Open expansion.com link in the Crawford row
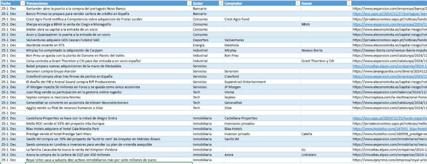 390,76
